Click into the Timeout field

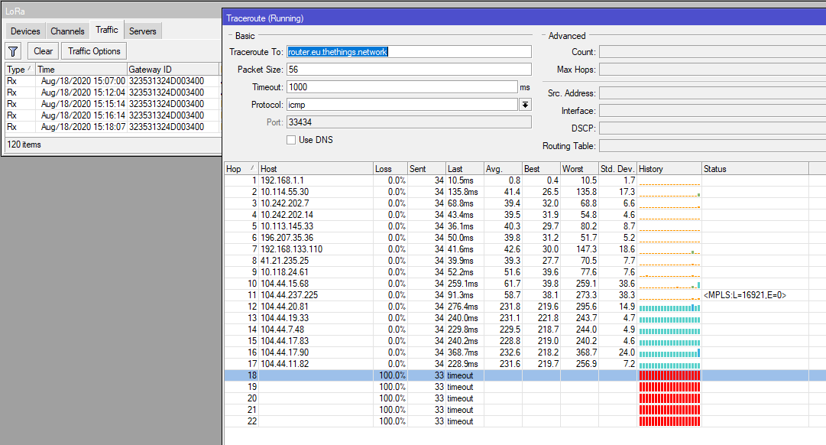402,87
